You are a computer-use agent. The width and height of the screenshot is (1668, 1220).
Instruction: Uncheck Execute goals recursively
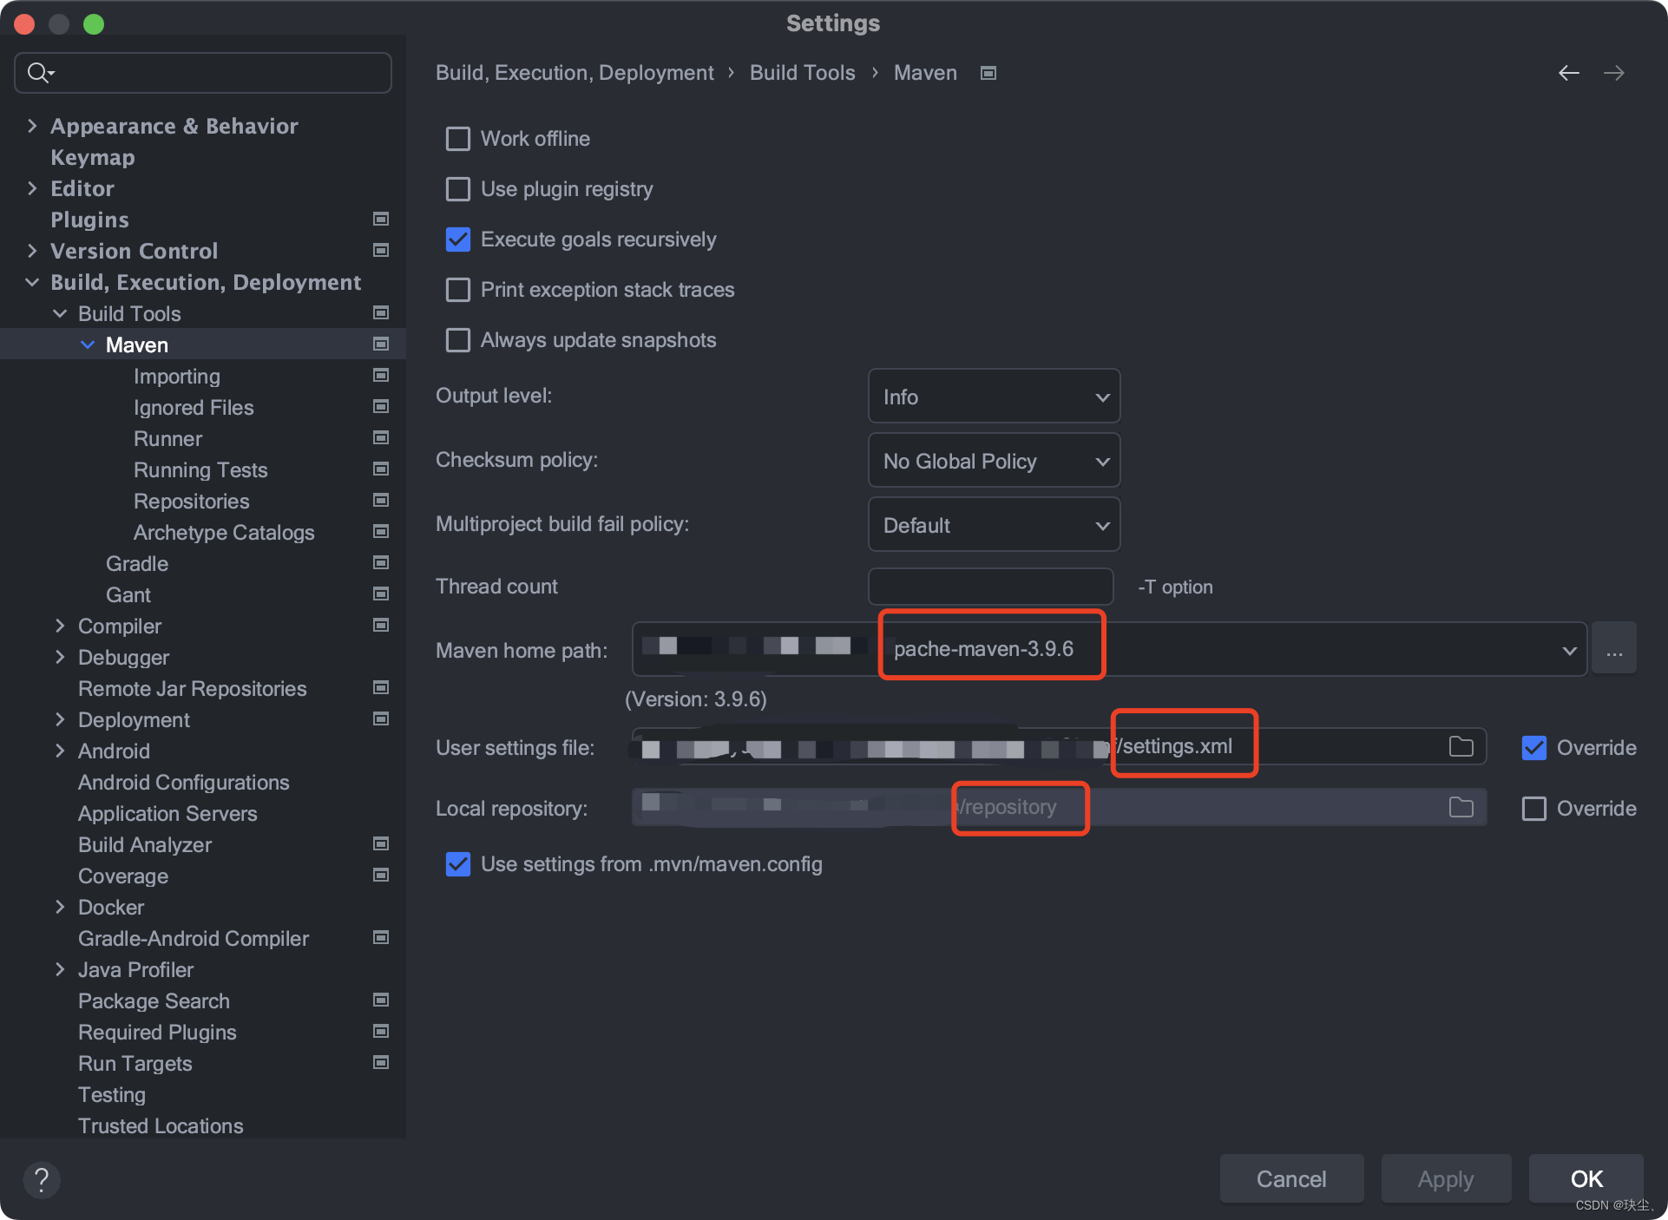(x=458, y=239)
